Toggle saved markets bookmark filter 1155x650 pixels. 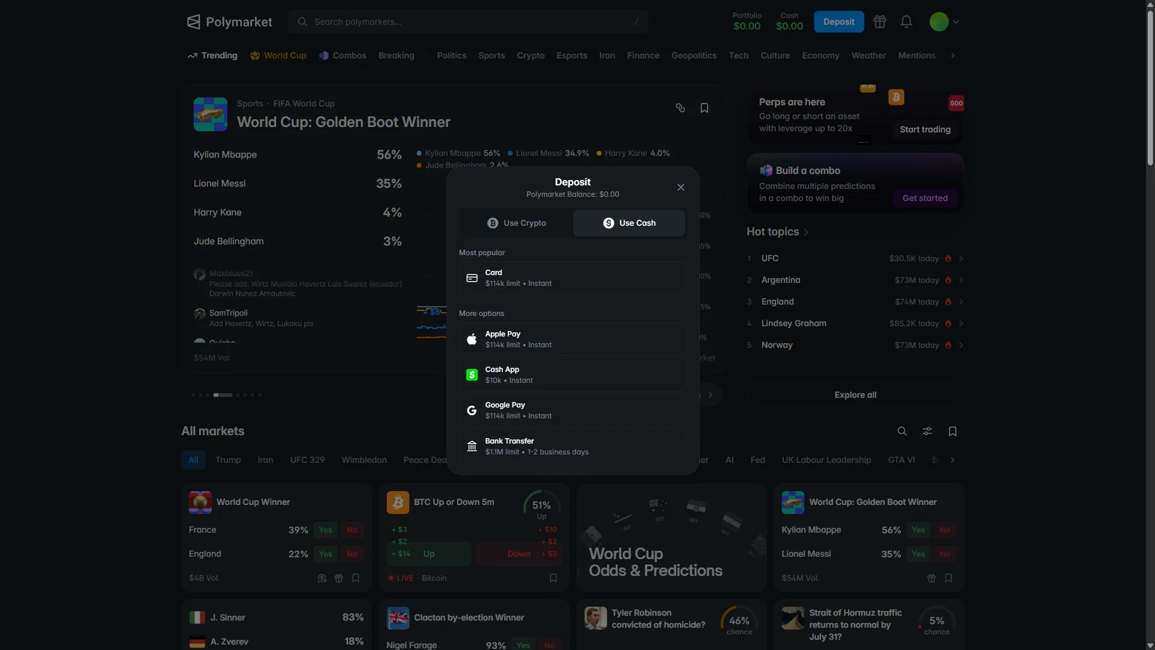pos(952,432)
